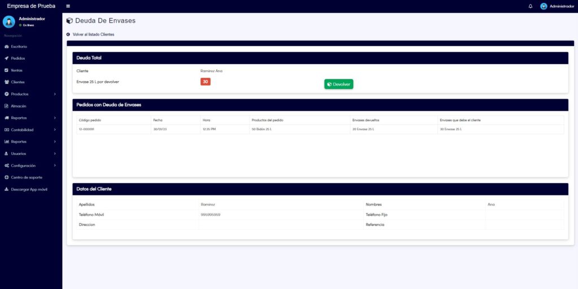The image size is (578, 289).
Task: Click the En línea status indicator
Action: click(27, 25)
